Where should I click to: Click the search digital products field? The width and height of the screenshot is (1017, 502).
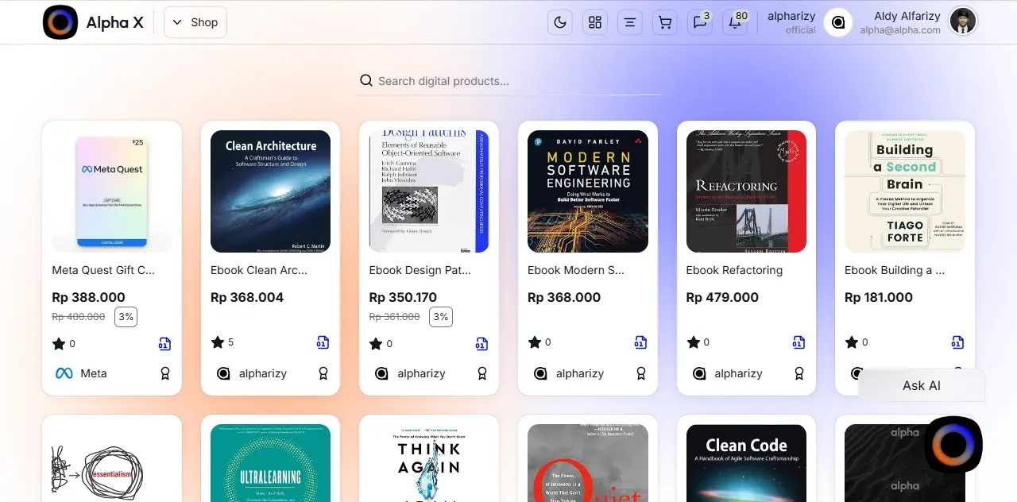point(508,81)
